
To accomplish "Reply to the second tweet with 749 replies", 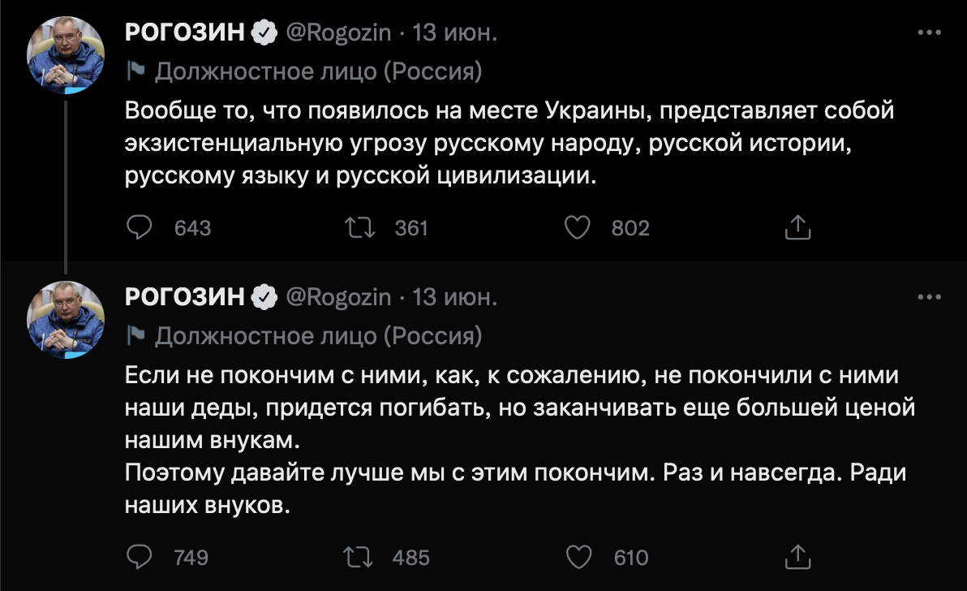I will [141, 557].
